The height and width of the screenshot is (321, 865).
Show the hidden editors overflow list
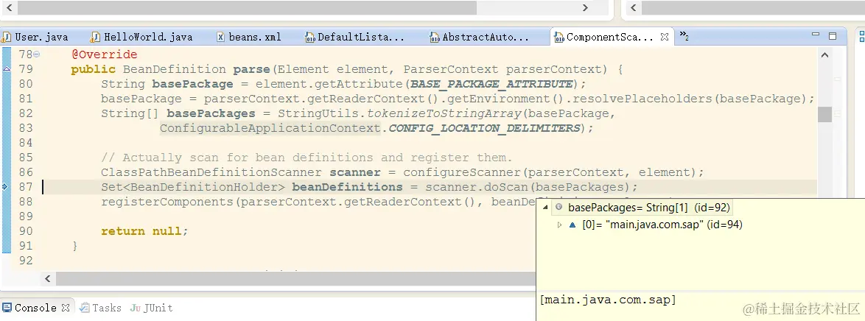coord(684,36)
